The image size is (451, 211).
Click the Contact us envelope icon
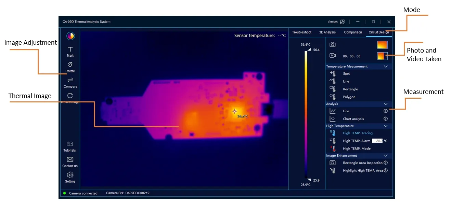point(70,159)
